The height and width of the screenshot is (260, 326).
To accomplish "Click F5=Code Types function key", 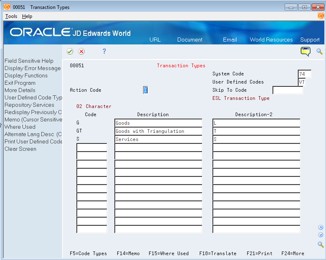I will (x=88, y=253).
